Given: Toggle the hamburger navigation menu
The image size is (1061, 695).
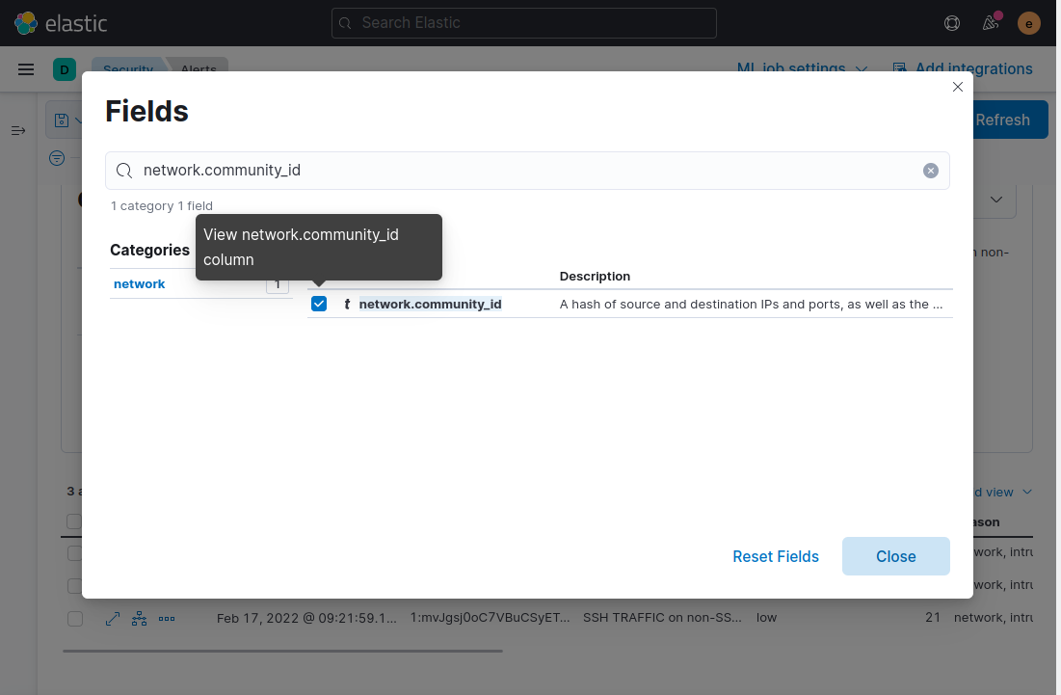Looking at the screenshot, I should 26,69.
